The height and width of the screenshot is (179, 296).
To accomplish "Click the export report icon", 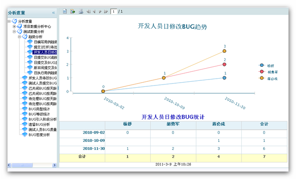I will pyautogui.click(x=73, y=11).
